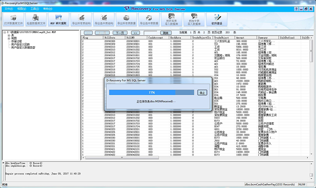Sort by the SelfDefine1 column header
This screenshot has height=188, width=316.
(290, 38)
